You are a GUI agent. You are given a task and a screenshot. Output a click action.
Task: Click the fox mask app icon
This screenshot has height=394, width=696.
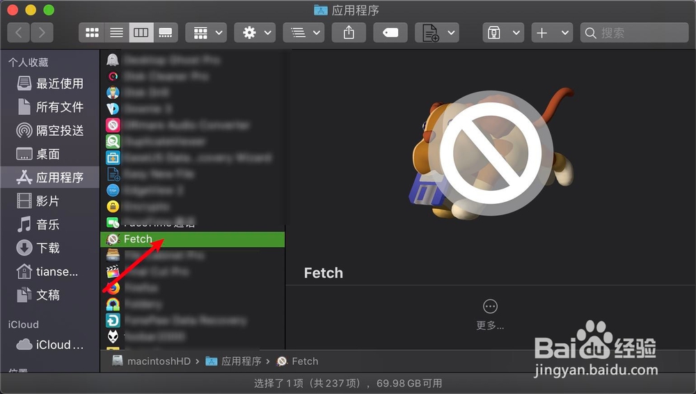click(x=113, y=337)
